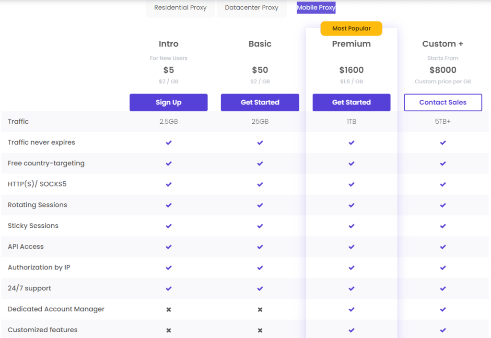The image size is (491, 338).
Task: Click the Intro plan heading
Action: pos(168,44)
